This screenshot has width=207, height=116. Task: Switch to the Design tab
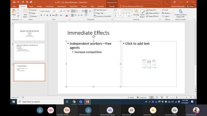coord(39,6)
